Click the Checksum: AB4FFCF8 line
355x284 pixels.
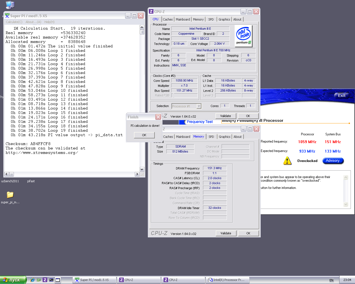pos(28,144)
